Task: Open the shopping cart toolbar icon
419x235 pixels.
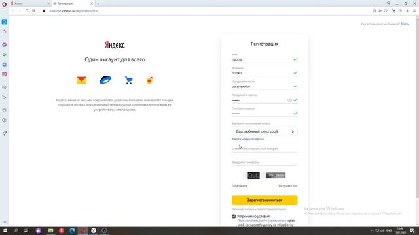Action: pos(393,11)
